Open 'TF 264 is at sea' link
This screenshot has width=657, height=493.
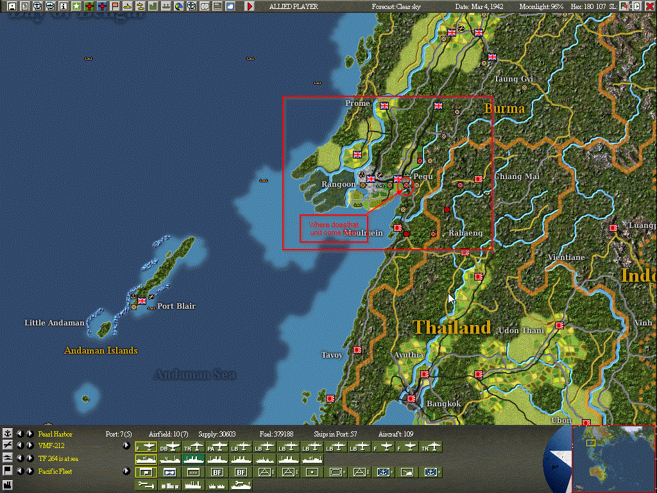[x=58, y=458]
